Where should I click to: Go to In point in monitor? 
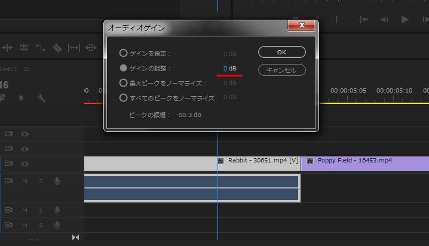point(363,20)
